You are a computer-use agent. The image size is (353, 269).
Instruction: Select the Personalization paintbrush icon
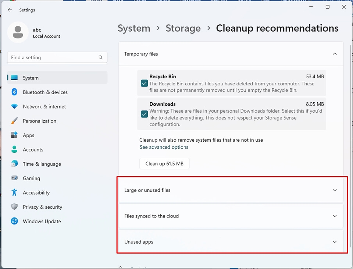[x=14, y=121]
